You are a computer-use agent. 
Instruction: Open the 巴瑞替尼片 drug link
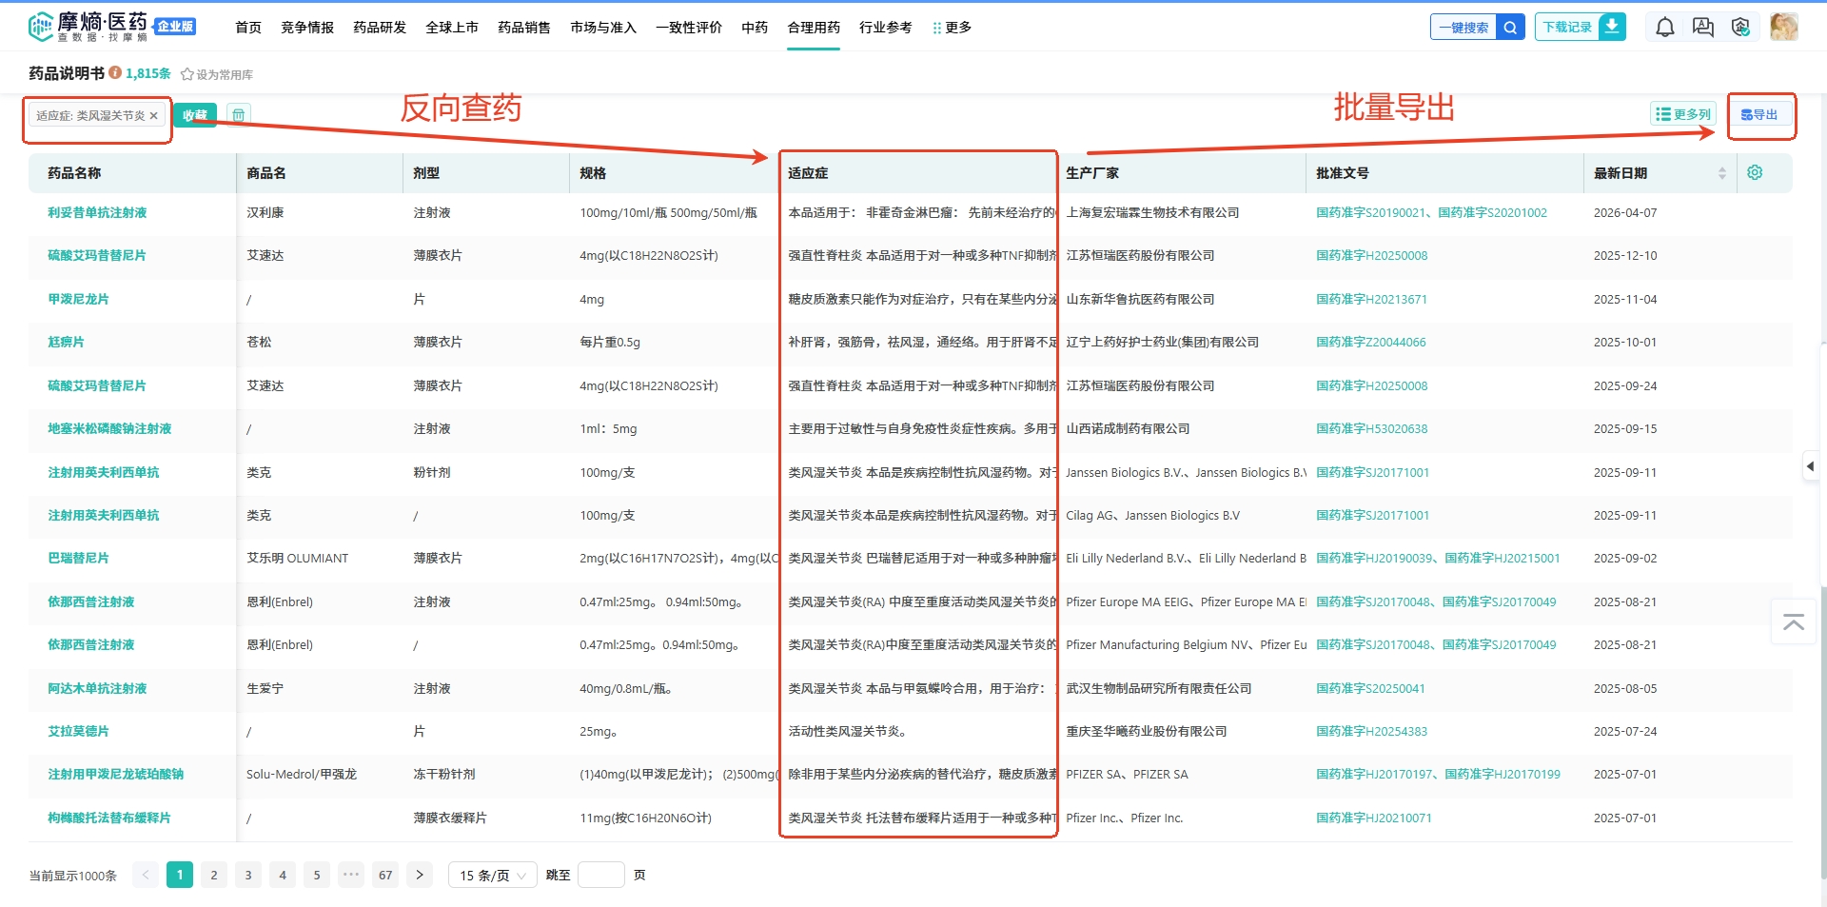pos(78,558)
